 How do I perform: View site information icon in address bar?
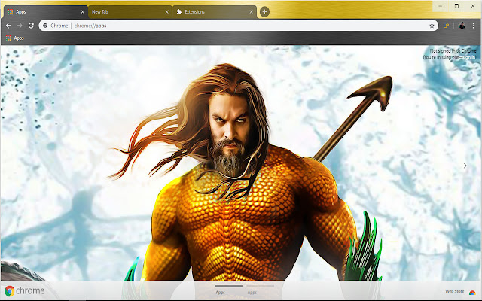point(45,26)
